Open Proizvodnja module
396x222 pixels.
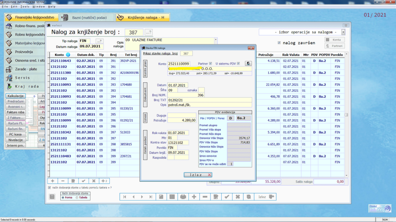point(25,52)
